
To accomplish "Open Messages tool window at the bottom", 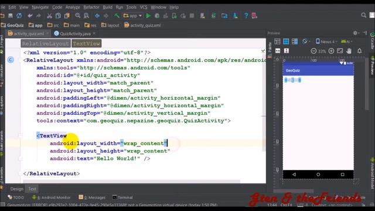I will point(92,198).
